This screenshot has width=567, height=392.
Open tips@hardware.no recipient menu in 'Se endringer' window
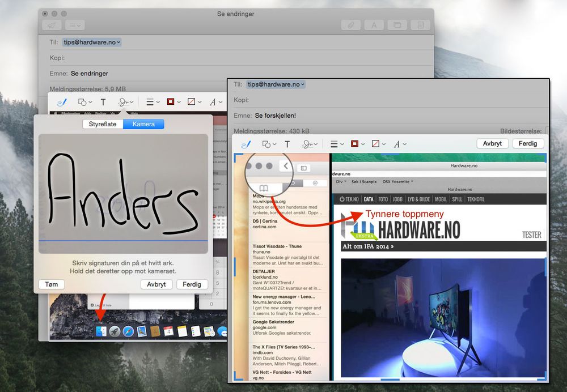[x=92, y=42]
